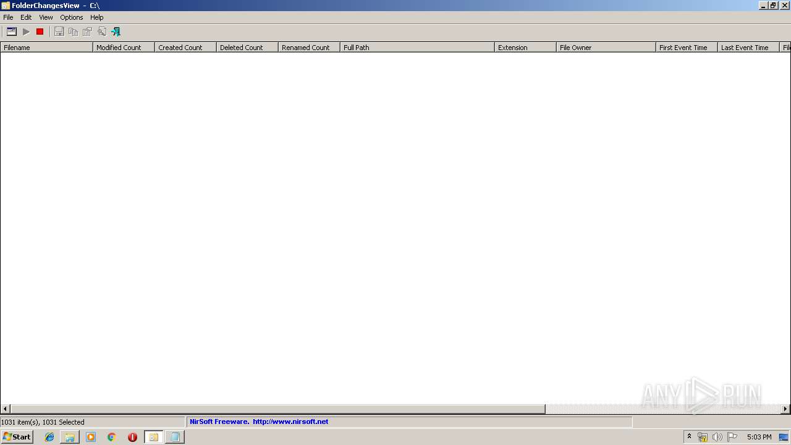Sort by Last Event Time column
Image resolution: width=791 pixels, height=445 pixels.
tap(748, 47)
